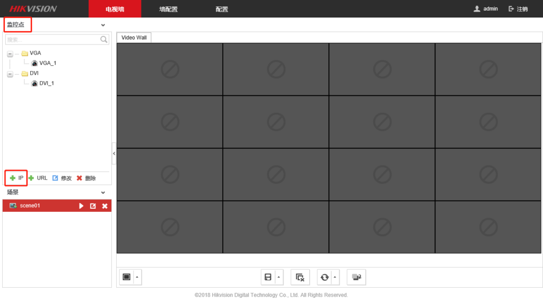Viewport: 543px width, 303px height.
Task: Click the window layout icon at bottom left
Action: [126, 277]
